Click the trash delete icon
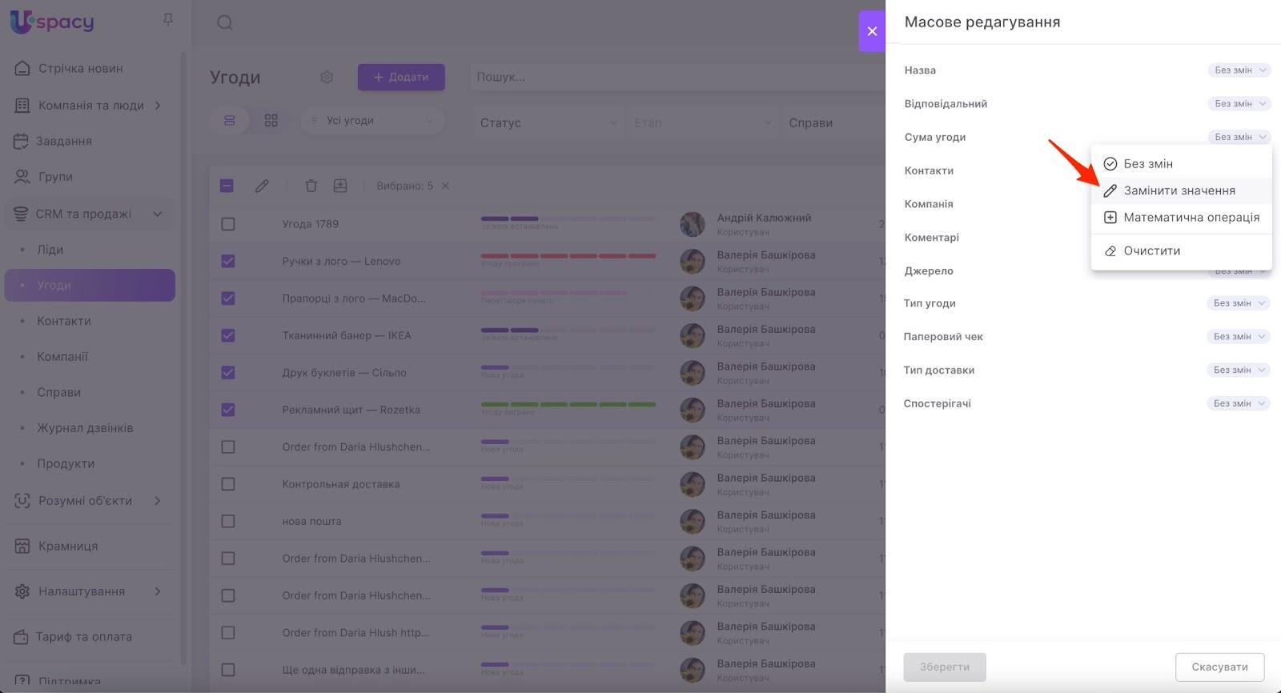1281x693 pixels. 311,186
